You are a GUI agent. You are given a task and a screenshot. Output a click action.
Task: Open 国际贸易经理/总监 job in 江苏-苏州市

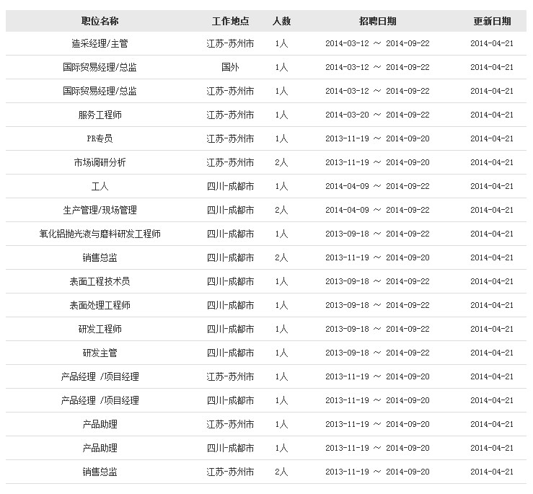(x=100, y=91)
